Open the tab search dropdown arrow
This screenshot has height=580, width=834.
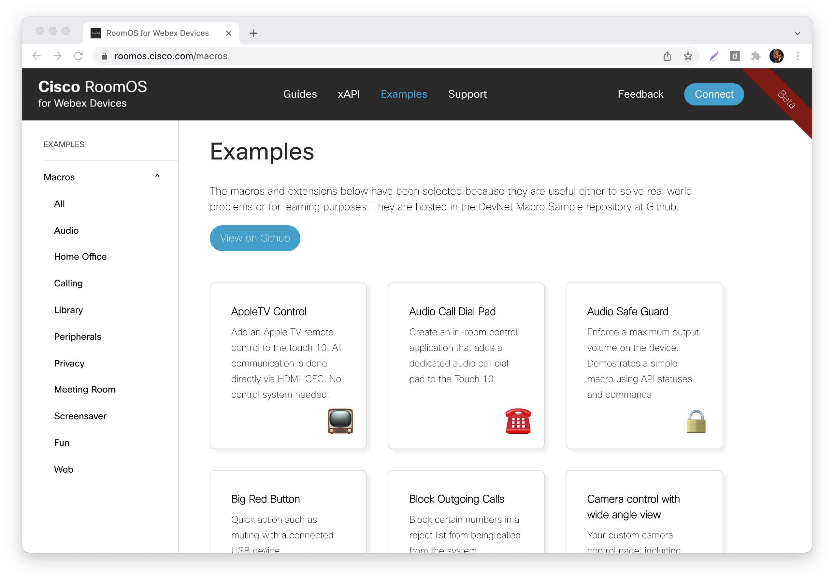(x=797, y=33)
